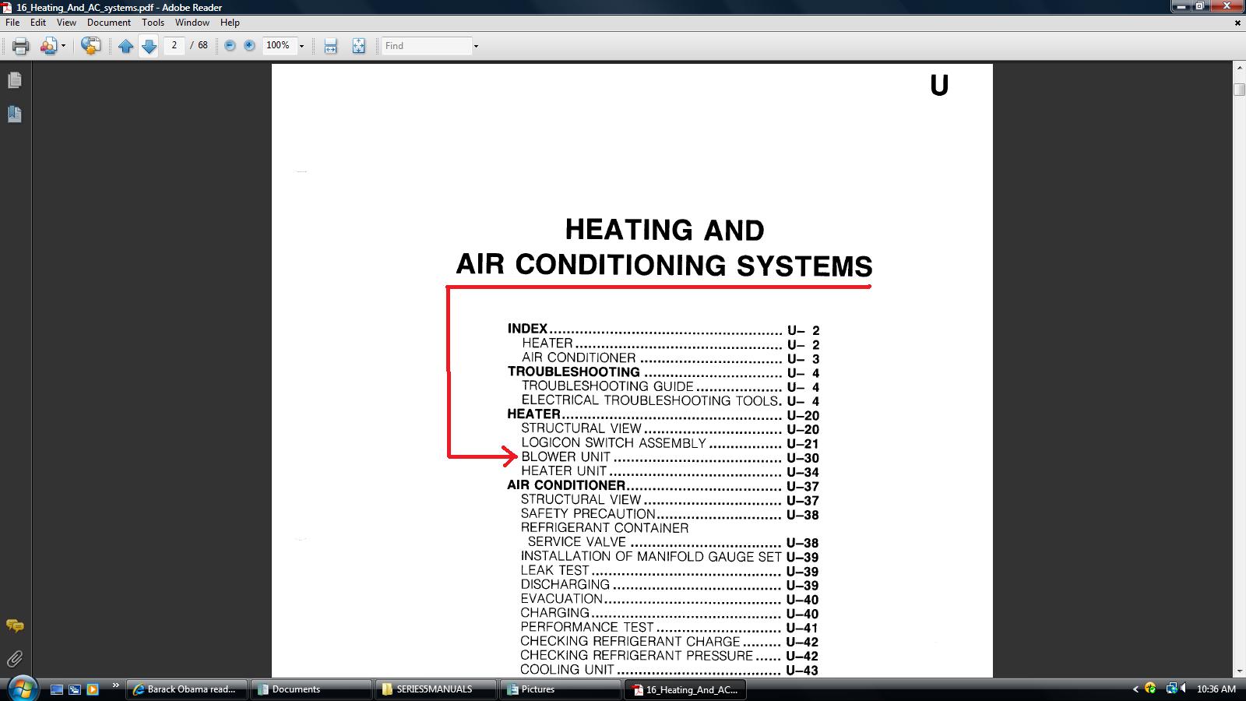
Task: Show the Bookmarks panel in sidebar
Action: (15, 114)
